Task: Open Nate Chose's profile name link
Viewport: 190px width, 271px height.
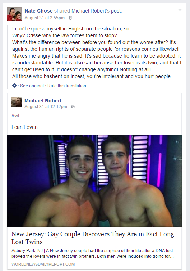Action: pos(38,11)
